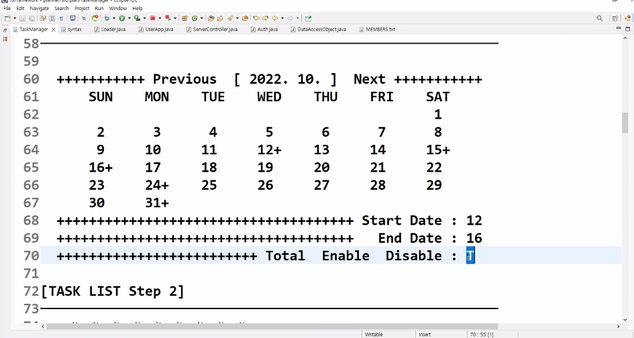Open the File menu
Screen dimensions: 634x338
tap(7, 8)
